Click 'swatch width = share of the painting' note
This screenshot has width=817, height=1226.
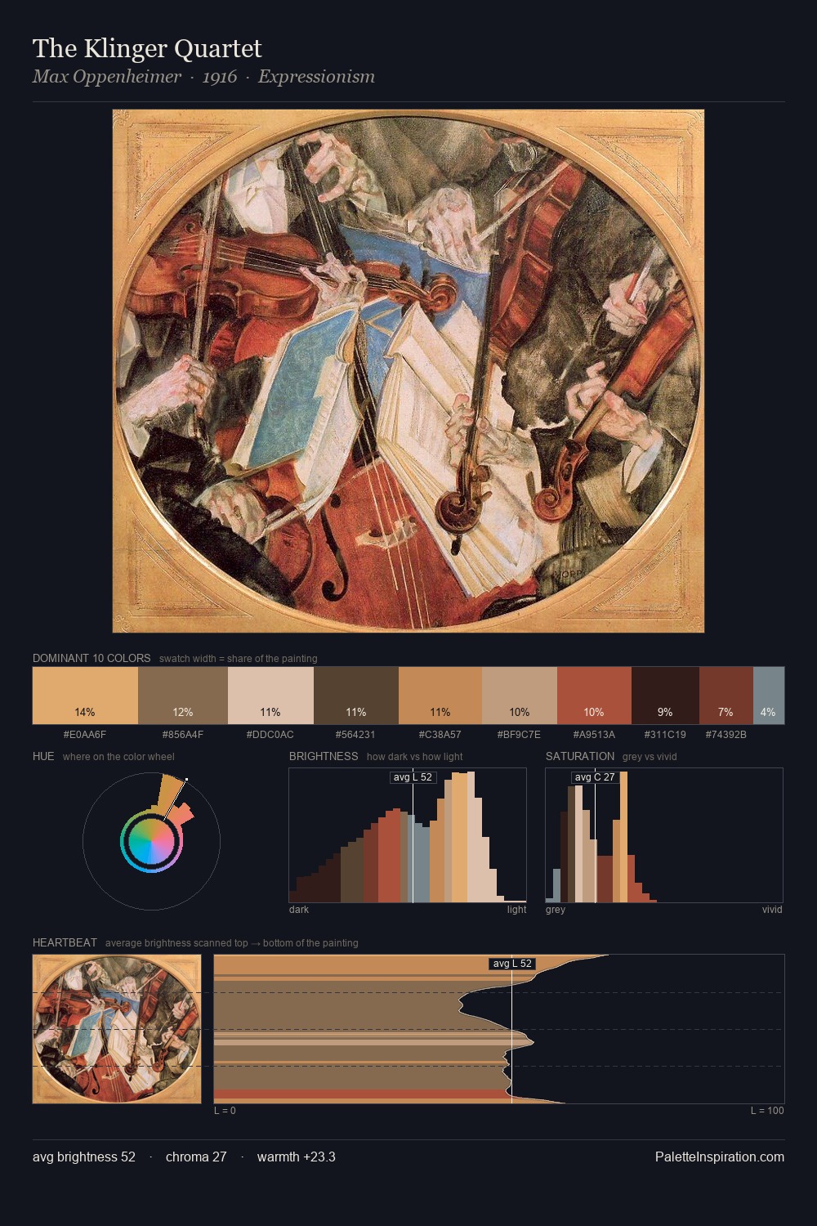(x=239, y=658)
